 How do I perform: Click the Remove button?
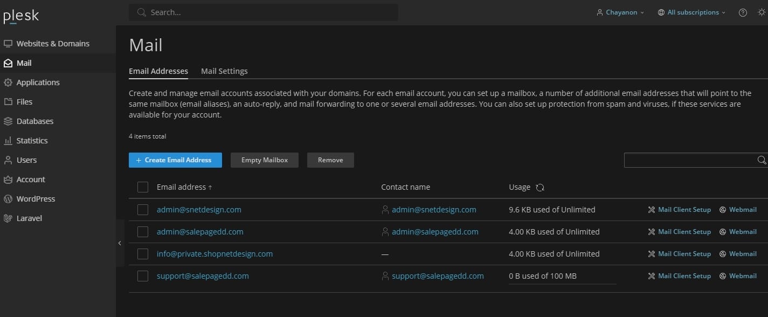pyautogui.click(x=330, y=160)
